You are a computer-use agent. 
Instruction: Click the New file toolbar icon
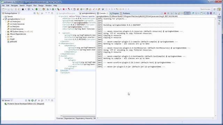[3, 9]
